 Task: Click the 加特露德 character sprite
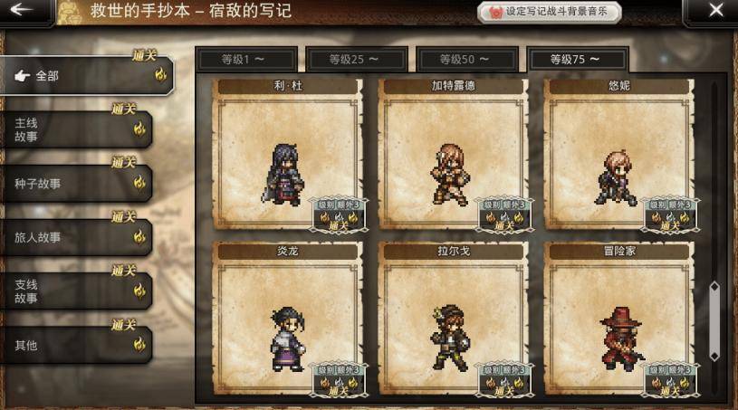point(450,175)
